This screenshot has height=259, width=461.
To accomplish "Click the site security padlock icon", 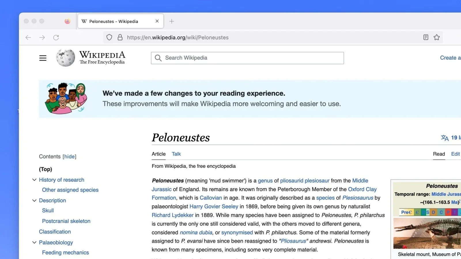I will click(120, 37).
